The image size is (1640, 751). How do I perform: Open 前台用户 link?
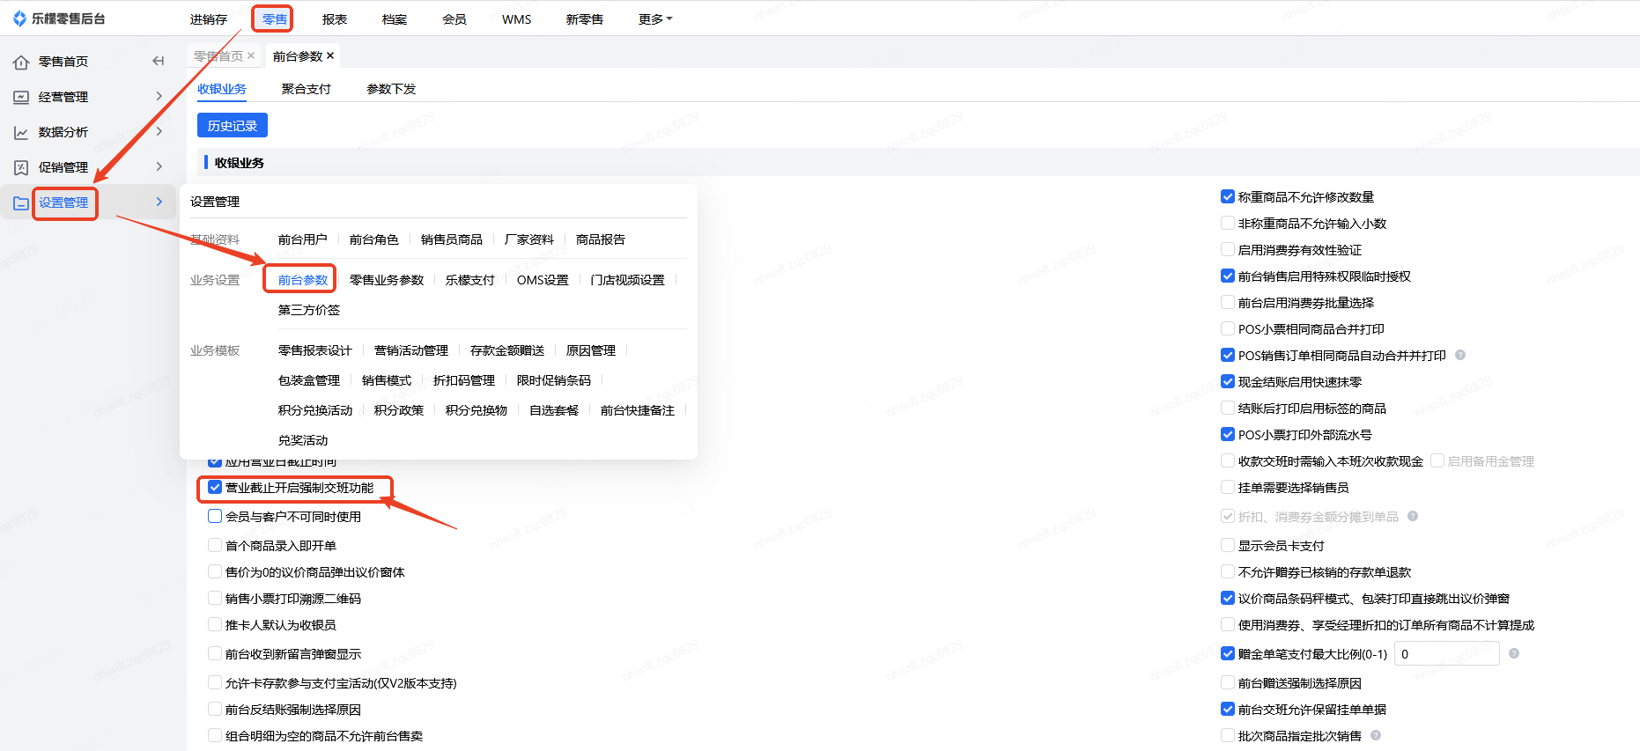(x=303, y=239)
